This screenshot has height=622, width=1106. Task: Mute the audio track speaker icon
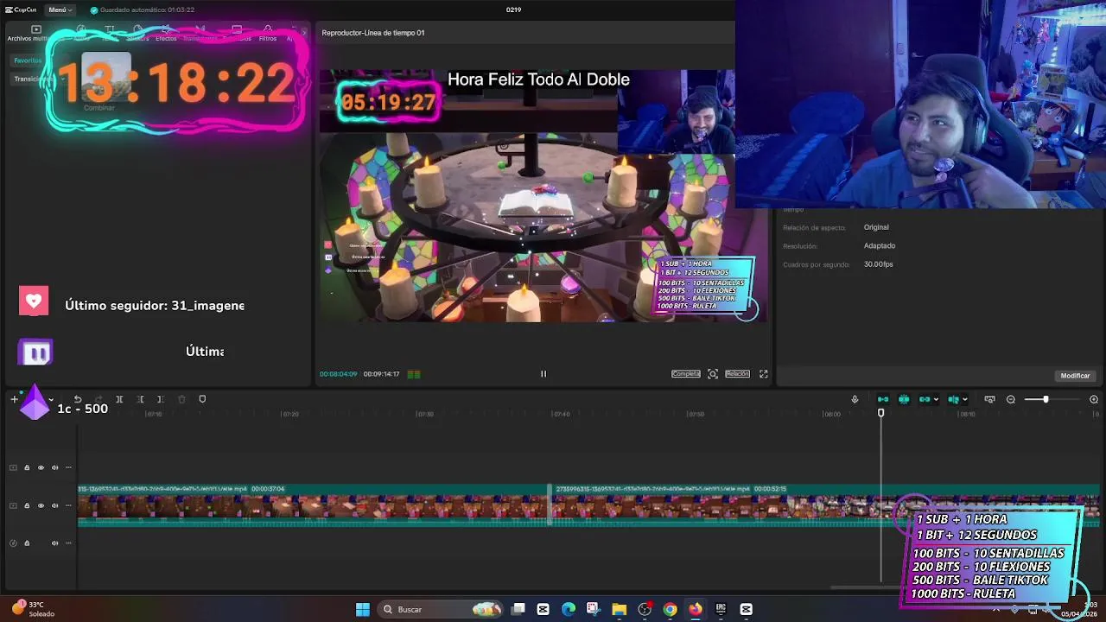pyautogui.click(x=54, y=543)
